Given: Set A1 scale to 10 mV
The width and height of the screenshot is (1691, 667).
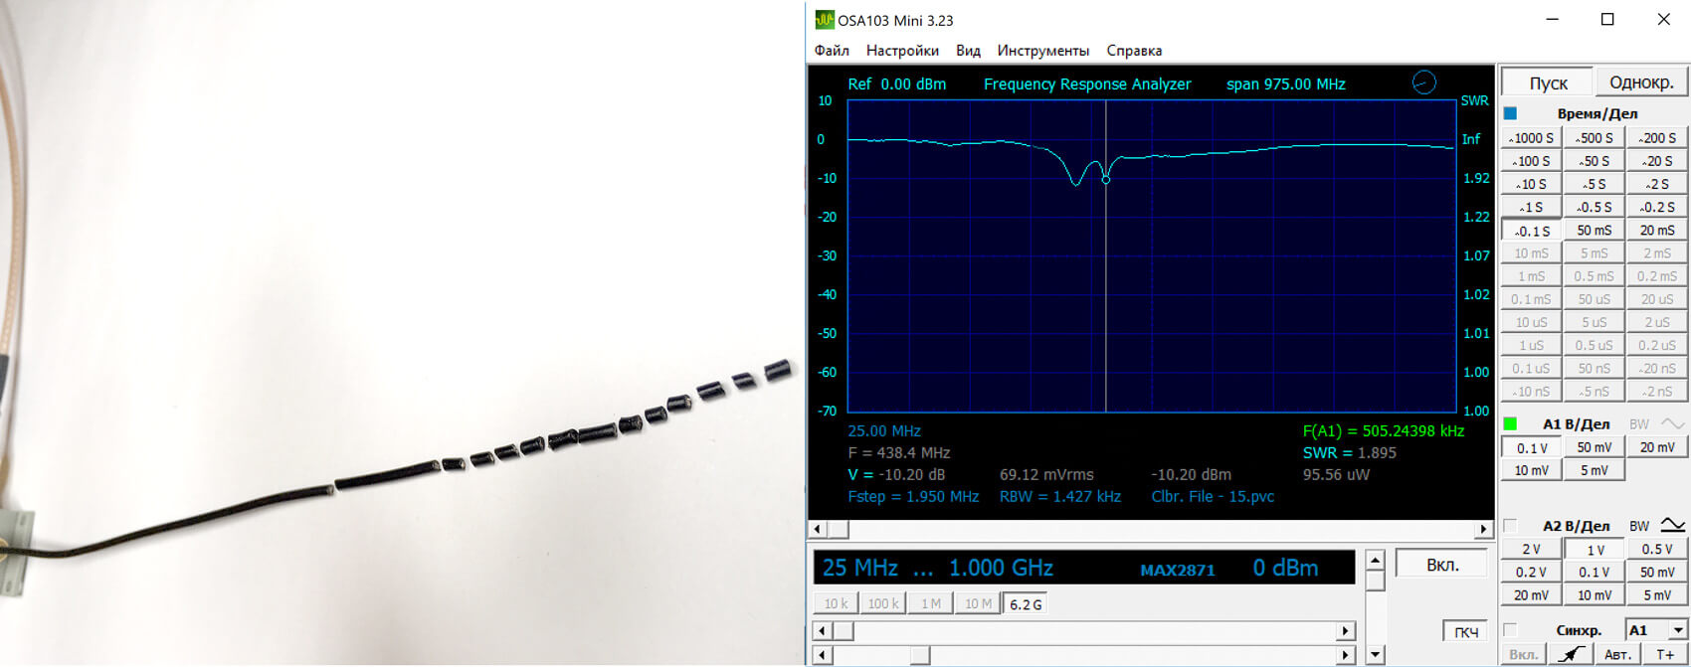Looking at the screenshot, I should (x=1531, y=471).
